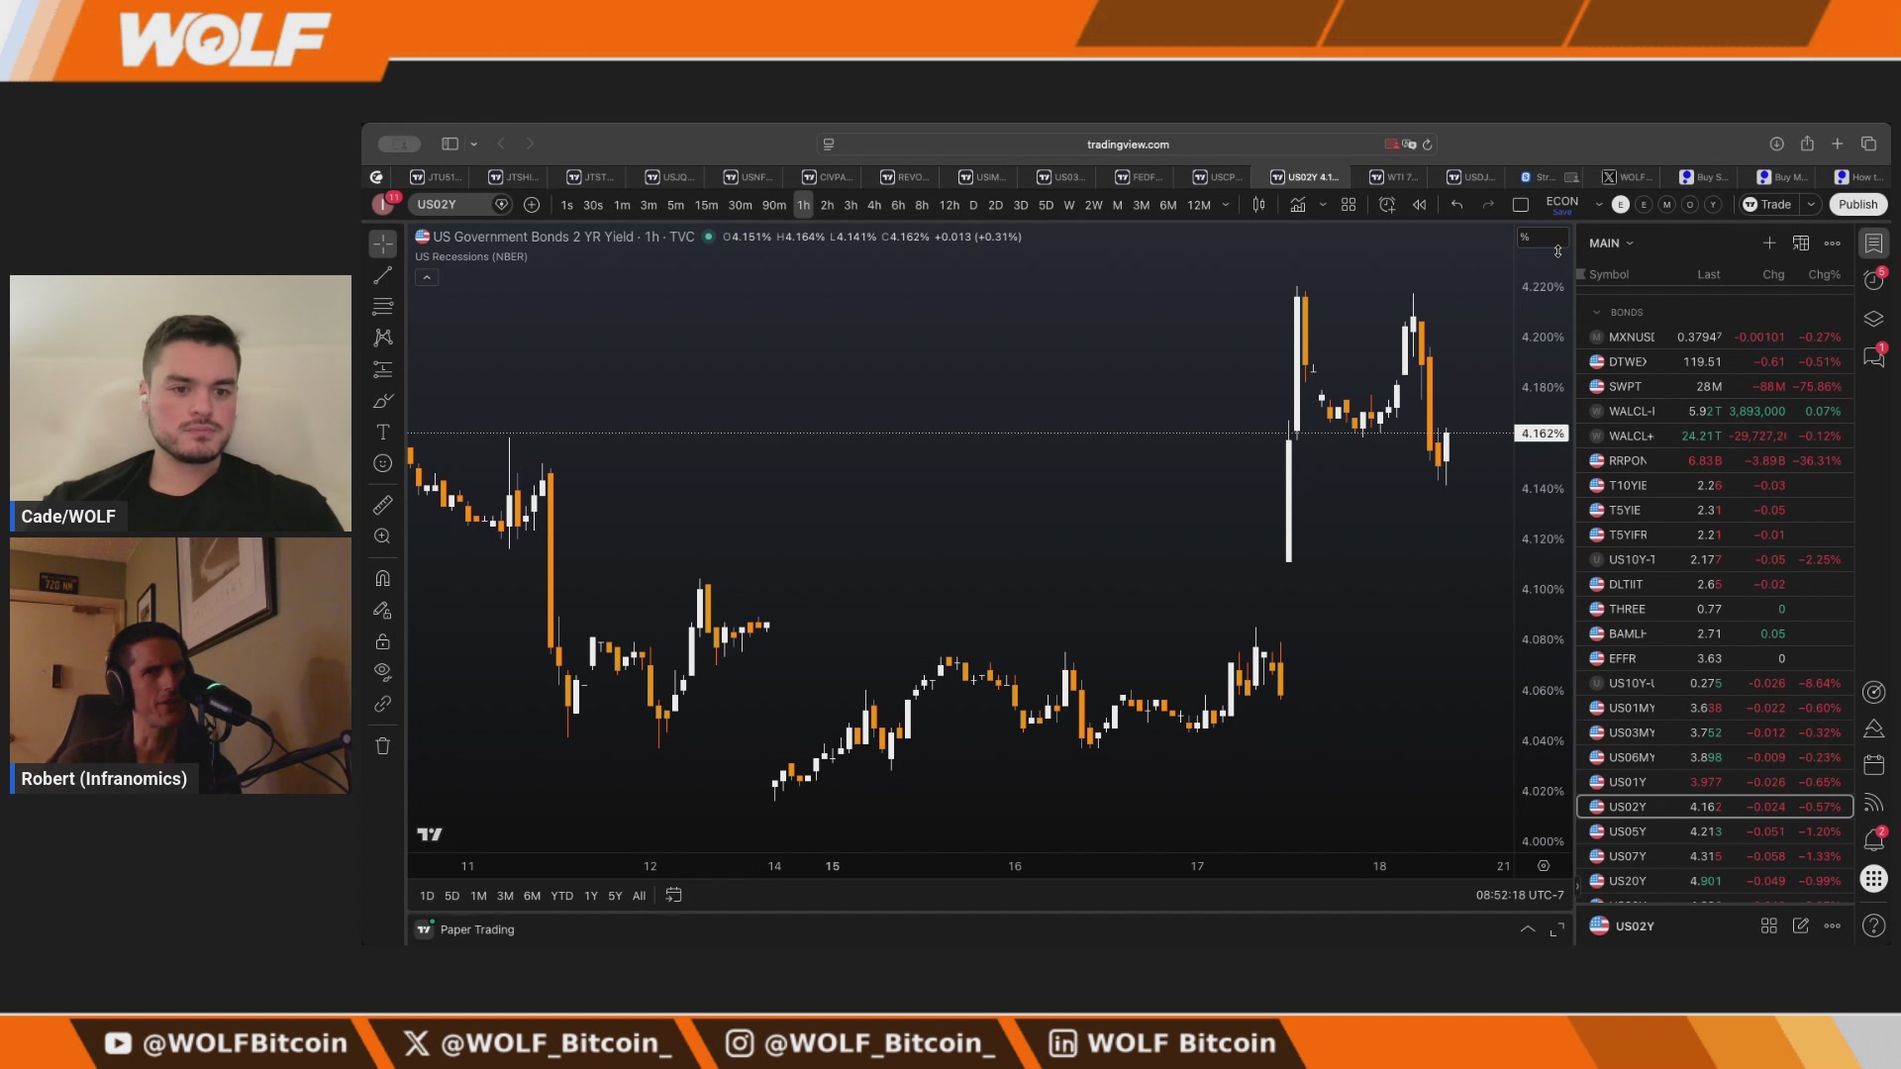The height and width of the screenshot is (1069, 1901).
Task: Add a symbol to the MAIN watchlist
Action: pos(1769,243)
